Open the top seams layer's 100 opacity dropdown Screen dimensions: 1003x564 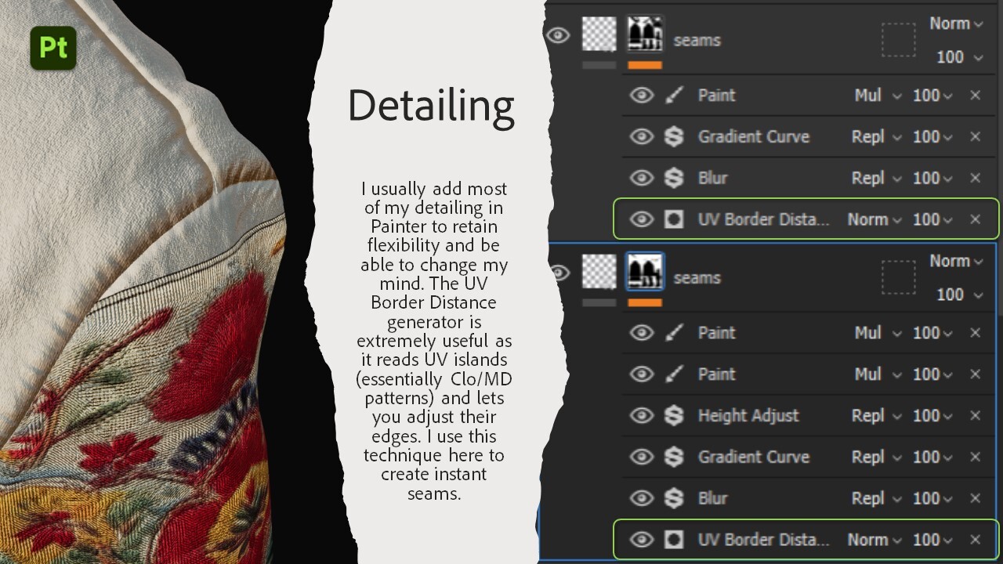coord(960,56)
